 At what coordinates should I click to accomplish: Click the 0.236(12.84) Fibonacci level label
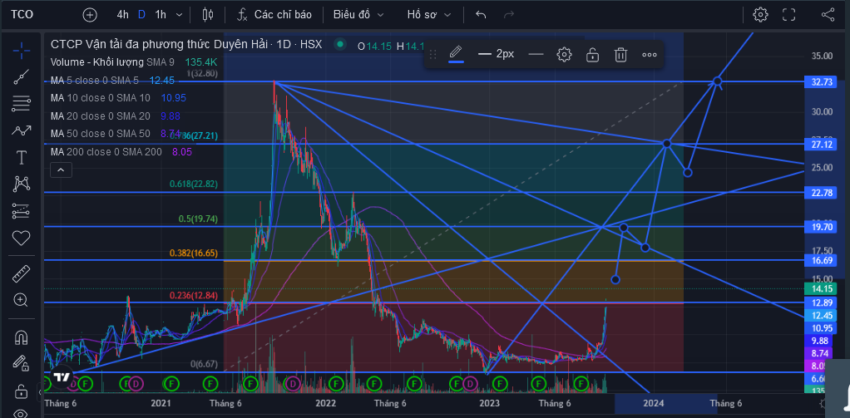(194, 296)
